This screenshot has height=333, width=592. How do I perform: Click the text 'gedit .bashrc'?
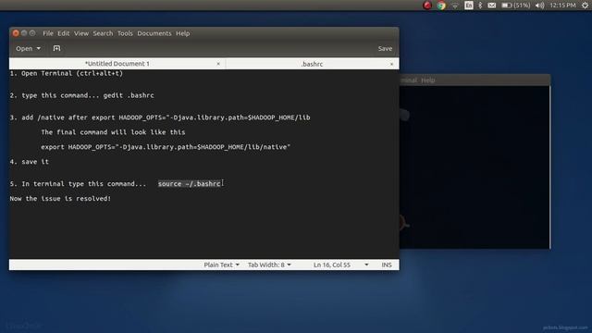129,95
